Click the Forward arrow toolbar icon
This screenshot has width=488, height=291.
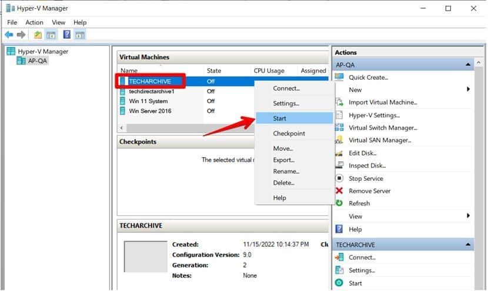point(21,35)
